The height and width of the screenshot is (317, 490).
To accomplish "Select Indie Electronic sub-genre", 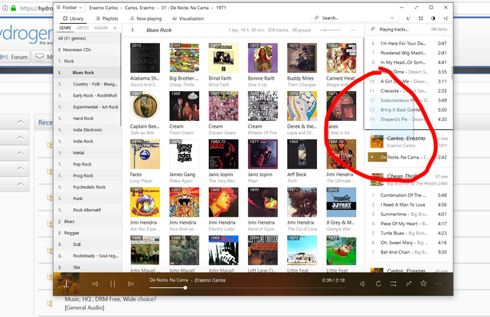I will [x=87, y=129].
